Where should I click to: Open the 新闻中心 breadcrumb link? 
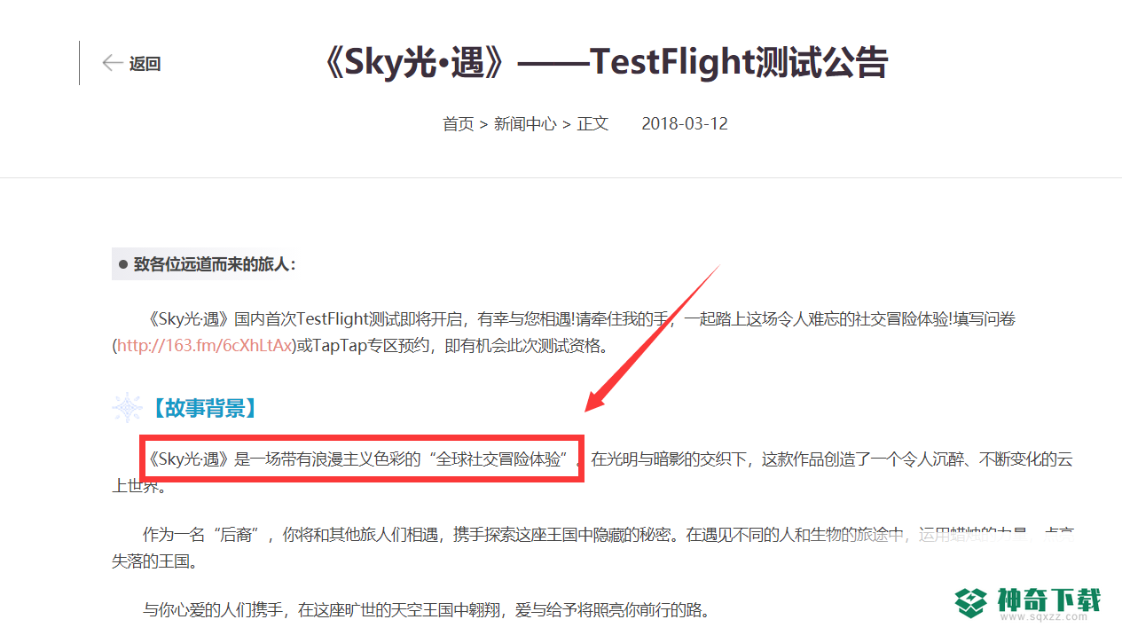coord(525,123)
